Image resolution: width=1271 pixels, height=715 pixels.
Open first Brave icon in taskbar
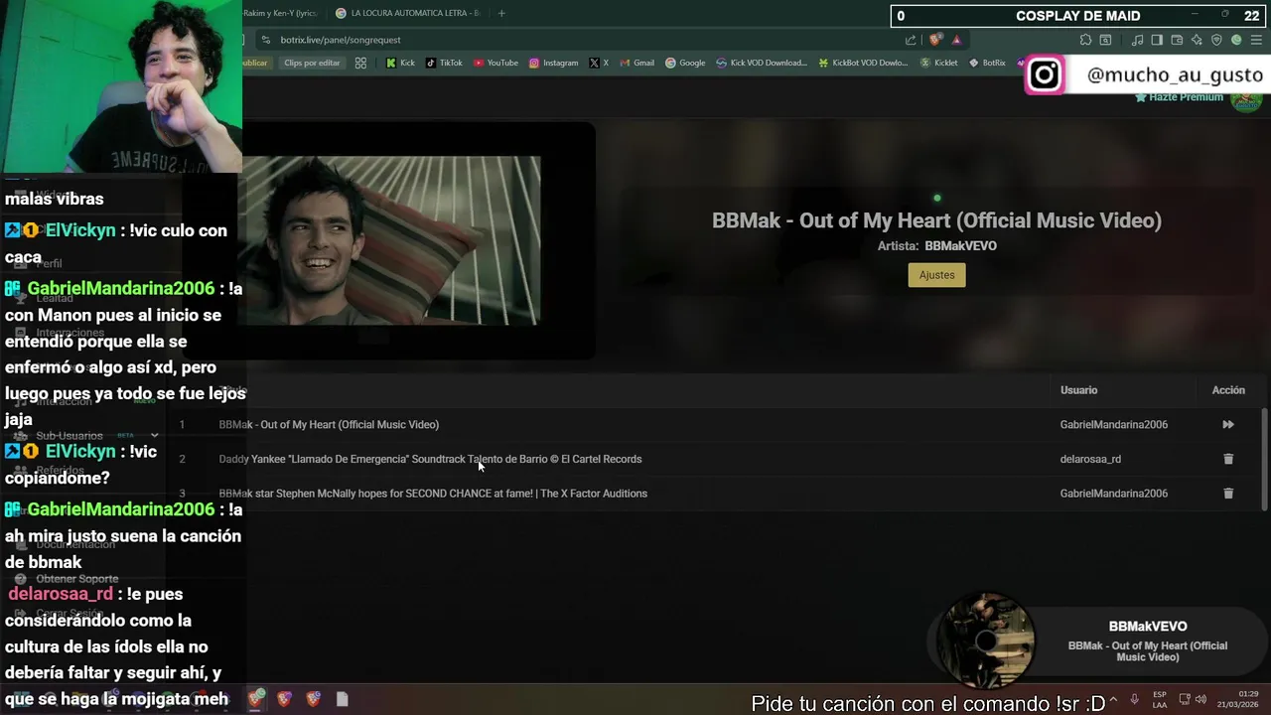256,699
